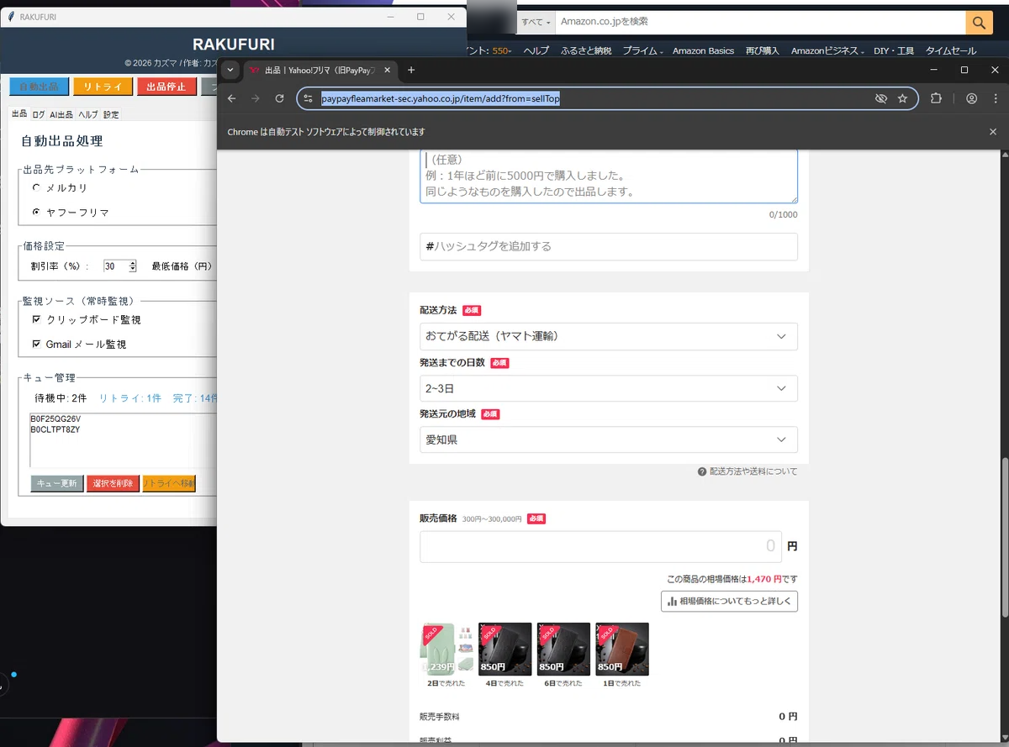Open site information icon beside the URL
This screenshot has width=1009, height=747.
pos(309,98)
